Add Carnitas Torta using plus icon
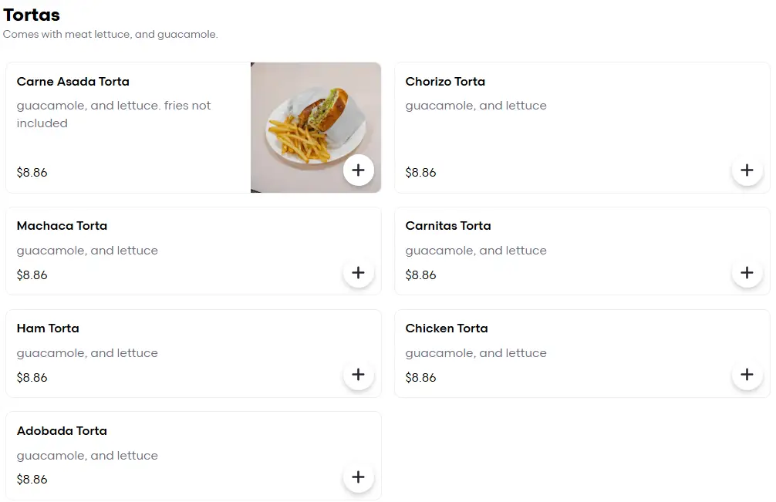The height and width of the screenshot is (502, 776). tap(747, 272)
